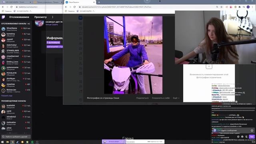The width and height of the screenshot is (256, 144).
Task: Open File Explorer from taskbar
Action: (7, 142)
